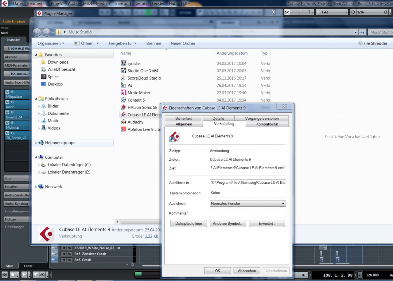The height and width of the screenshot is (281, 393).
Task: Toggle Boost11_64 insert power button
Action: pos(7,112)
